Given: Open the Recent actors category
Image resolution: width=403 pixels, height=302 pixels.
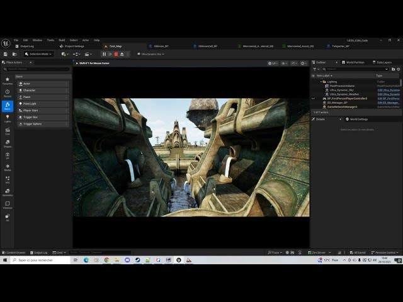Looking at the screenshot, I should (8, 93).
